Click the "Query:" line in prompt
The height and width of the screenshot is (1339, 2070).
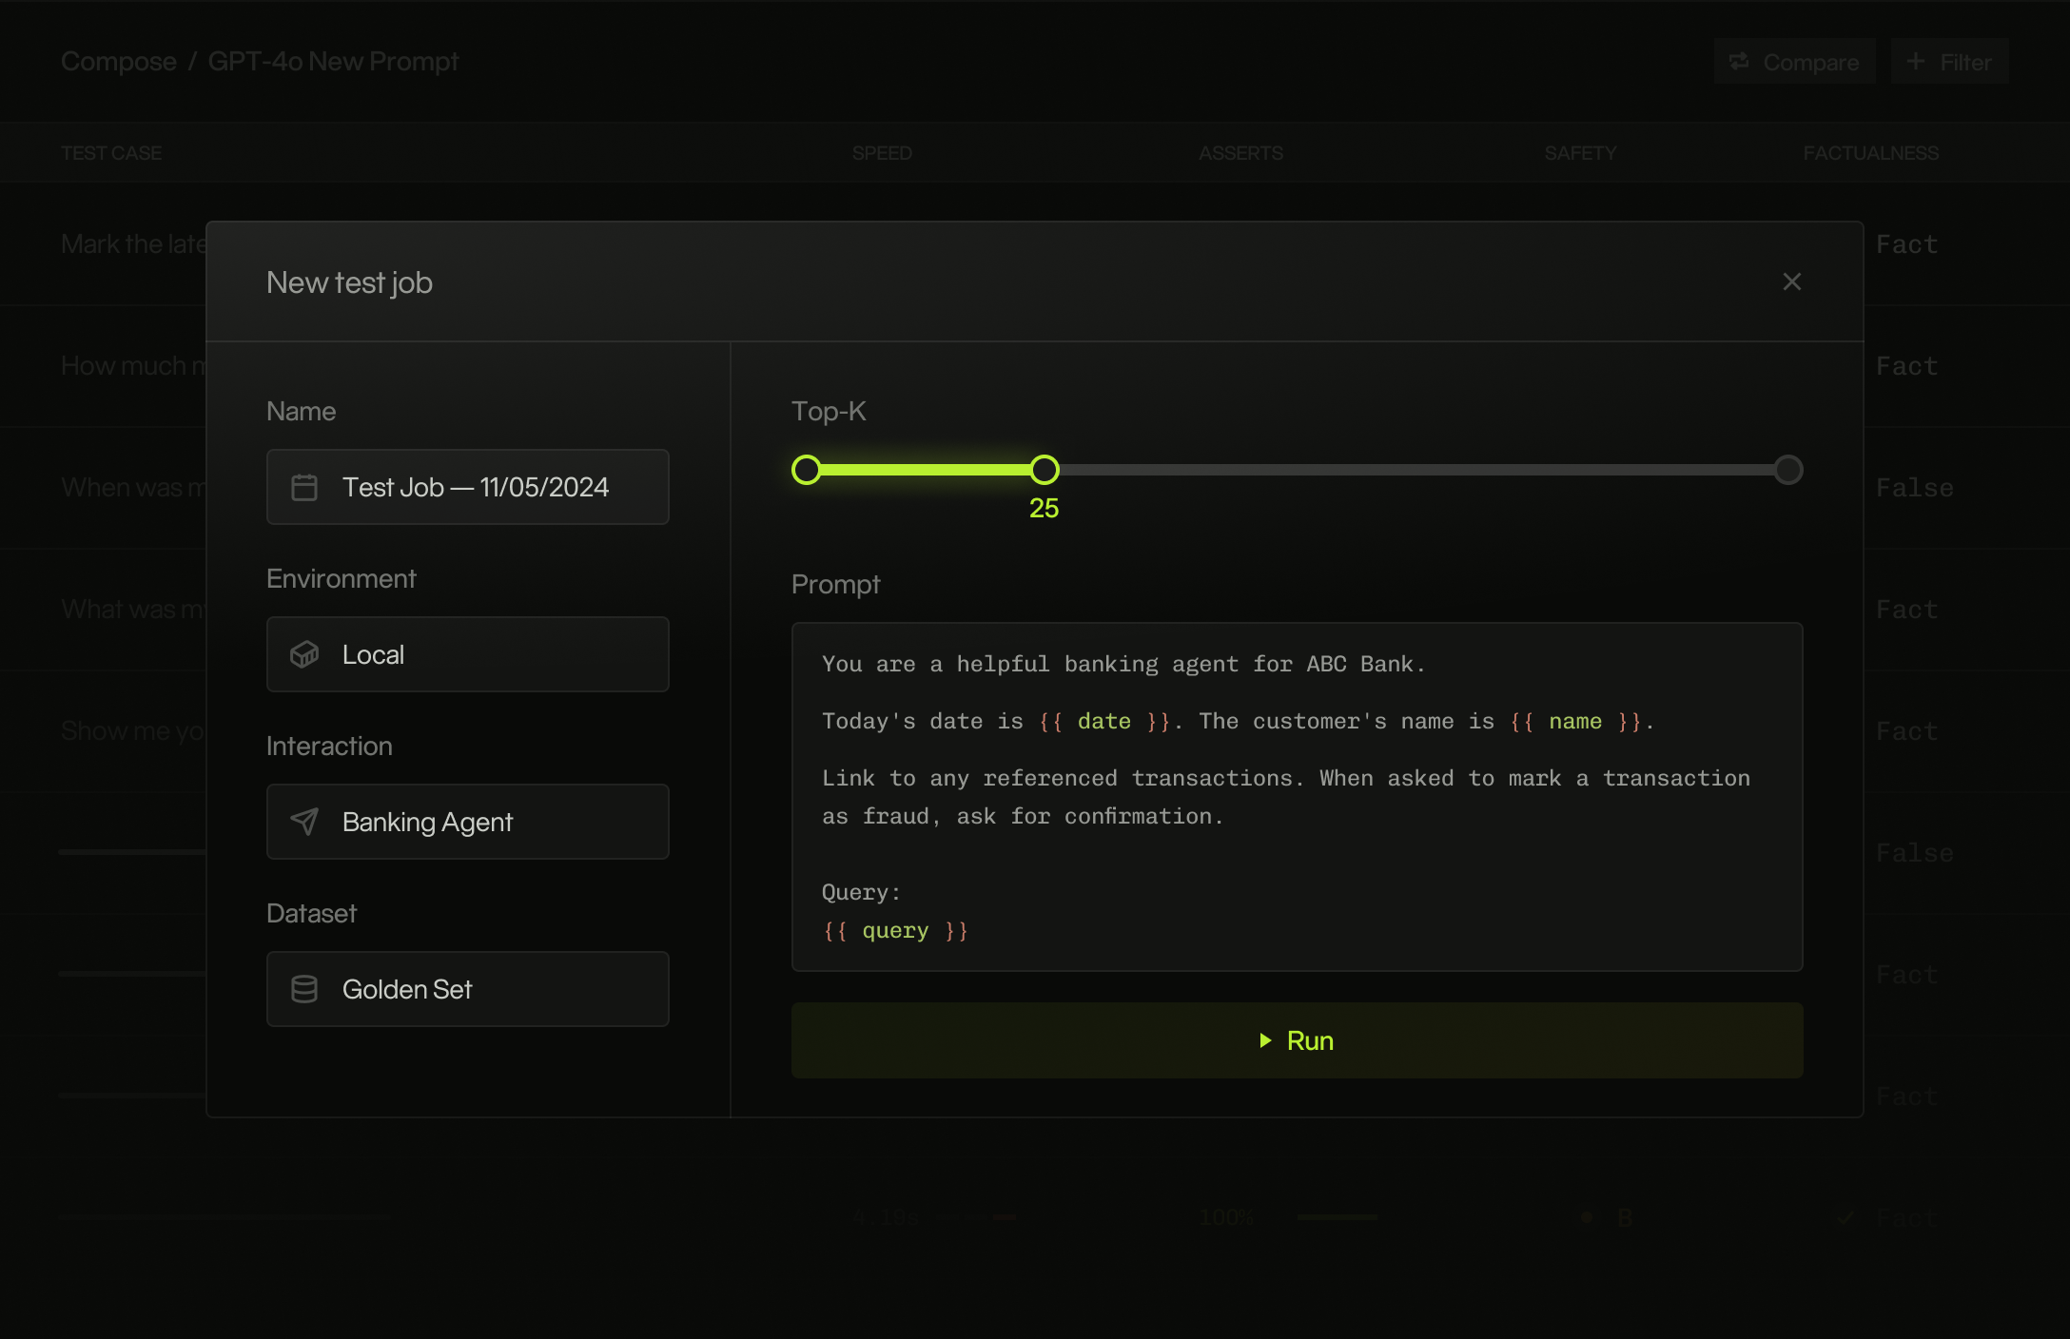pyautogui.click(x=861, y=893)
